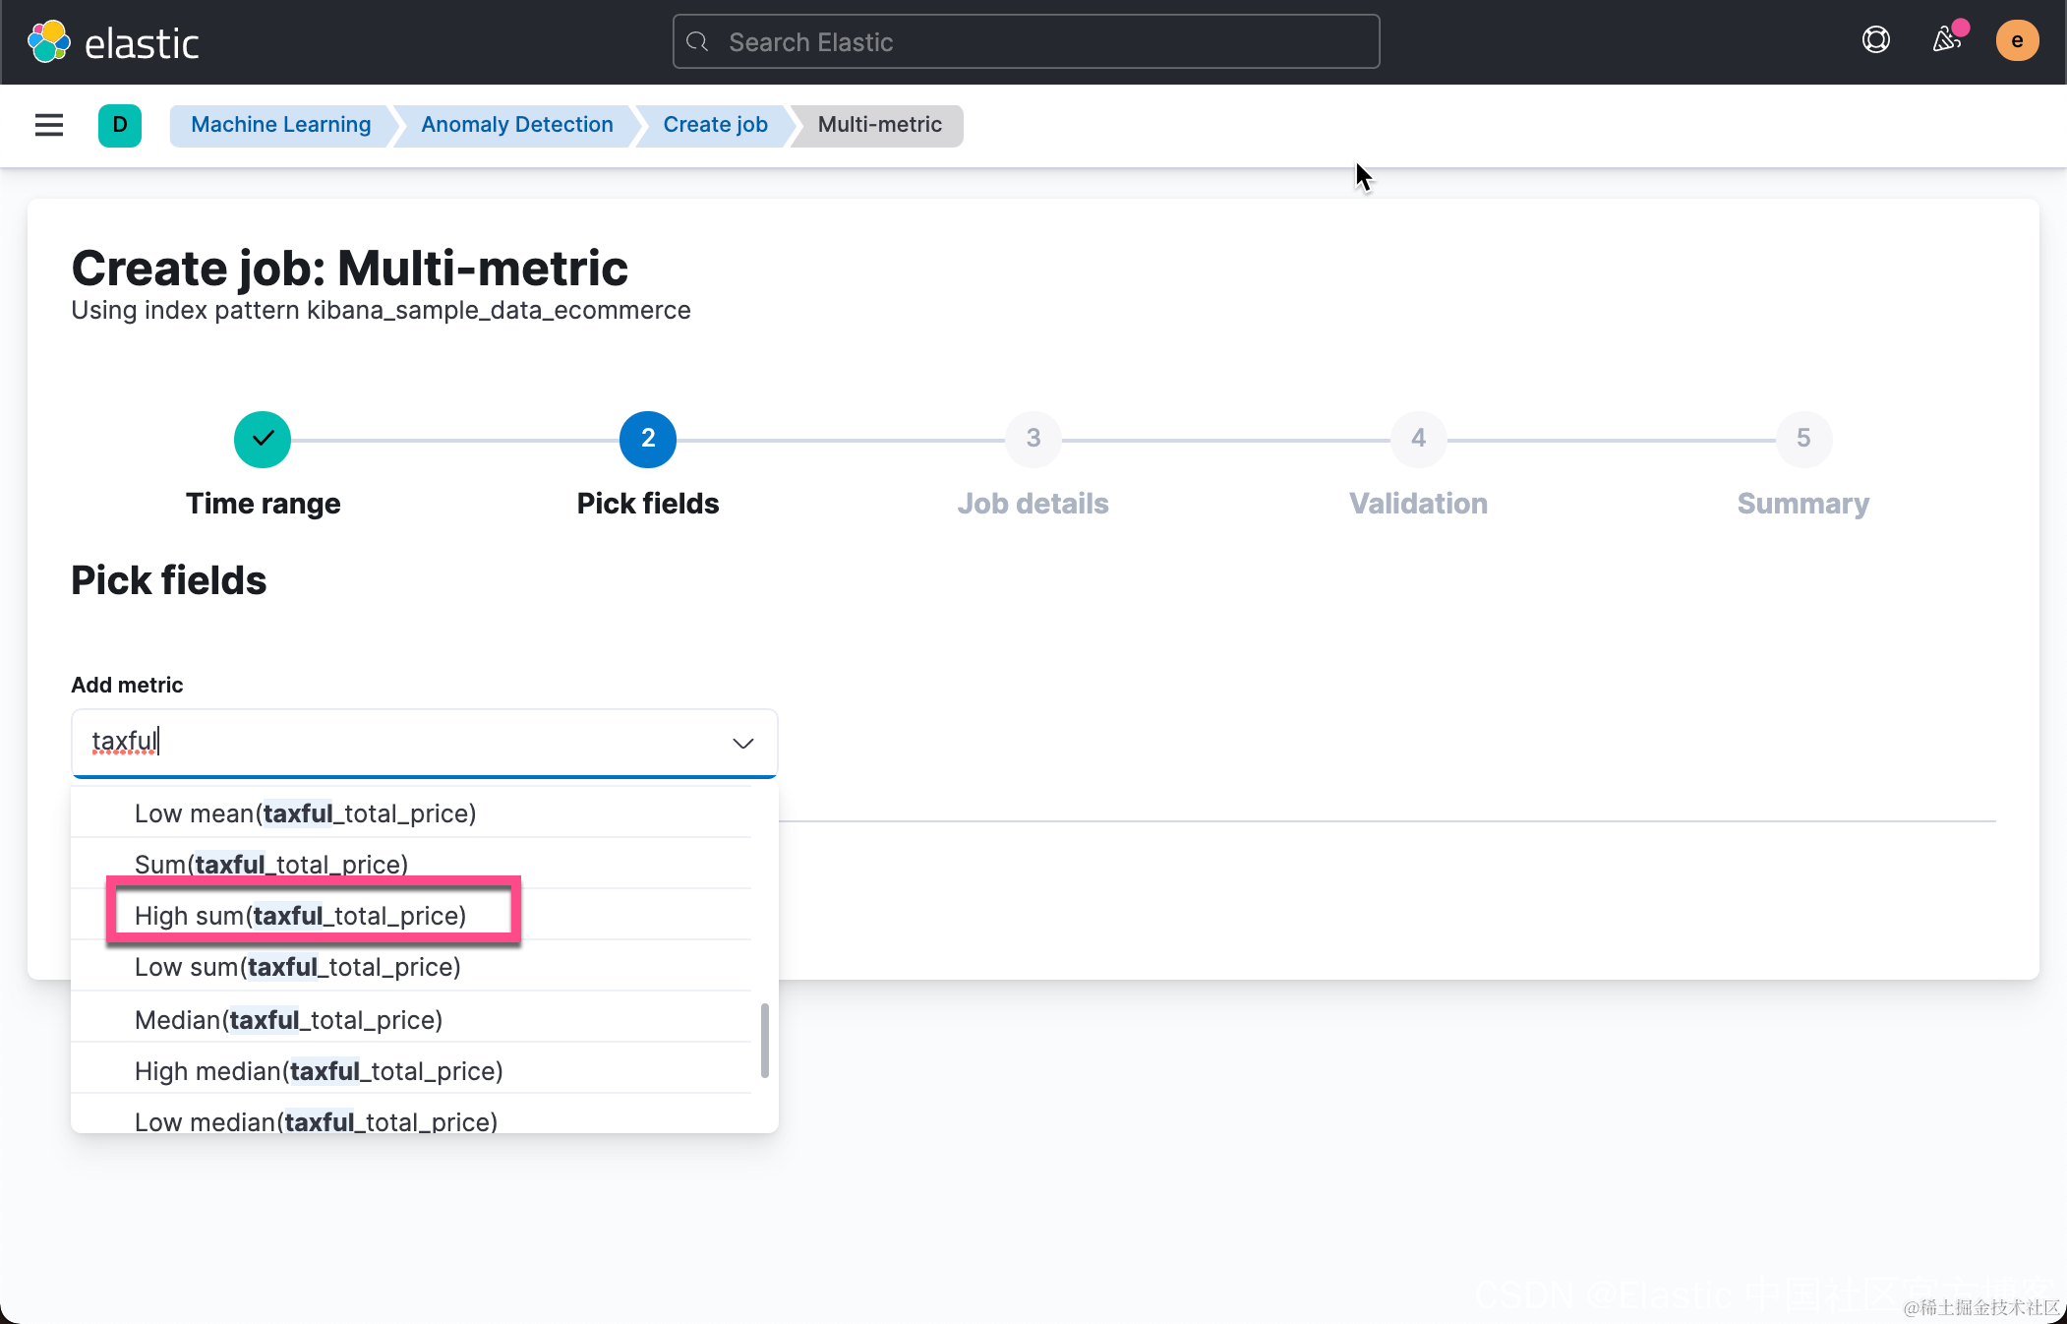
Task: Click the step 4 Validation circle
Action: point(1418,439)
